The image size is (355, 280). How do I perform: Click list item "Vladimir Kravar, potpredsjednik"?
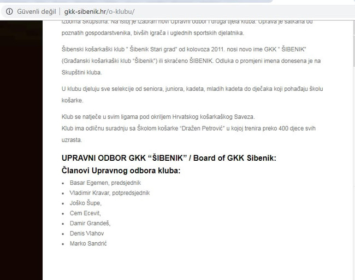point(109,192)
